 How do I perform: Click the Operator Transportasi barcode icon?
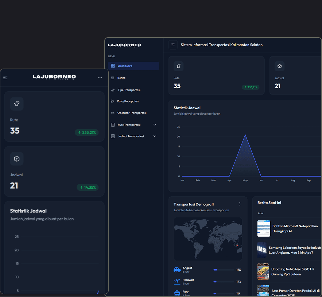tap(113, 113)
